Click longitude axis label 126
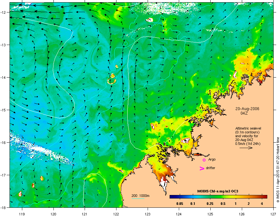280x217 pixels. pos(242,214)
